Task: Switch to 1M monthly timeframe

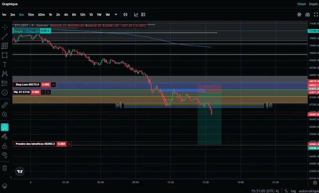Action: click(x=107, y=15)
